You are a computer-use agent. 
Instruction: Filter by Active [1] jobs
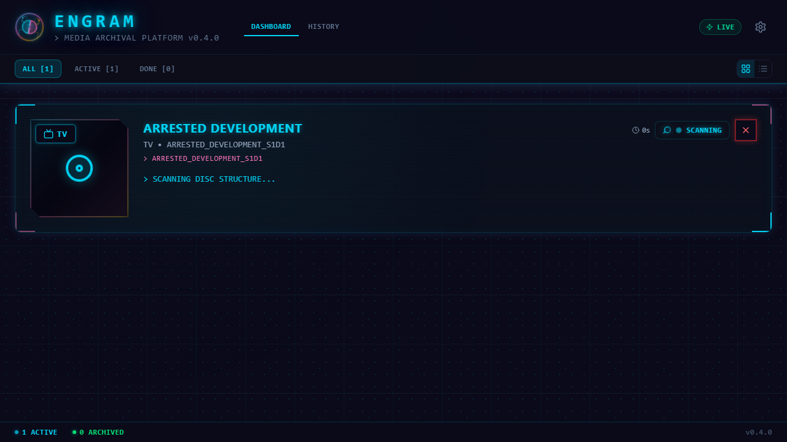[x=97, y=69]
